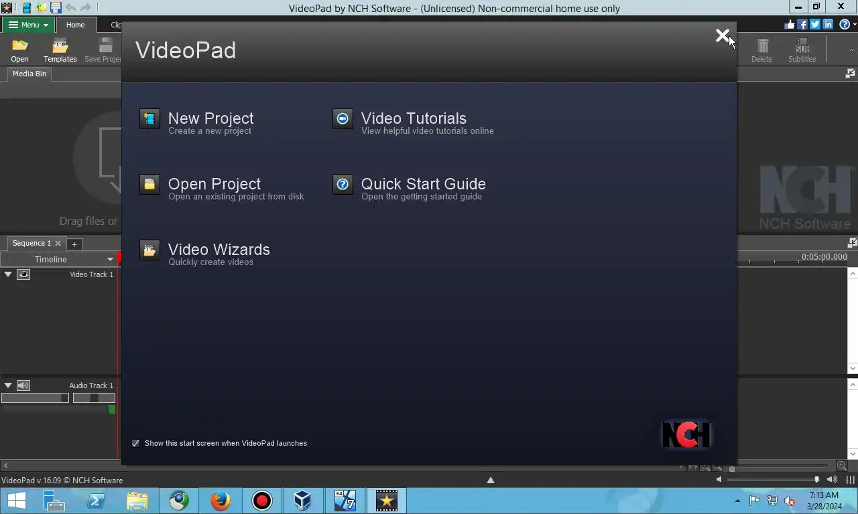Click the Delete toolbar button
This screenshot has height=514, width=858.
[762, 50]
